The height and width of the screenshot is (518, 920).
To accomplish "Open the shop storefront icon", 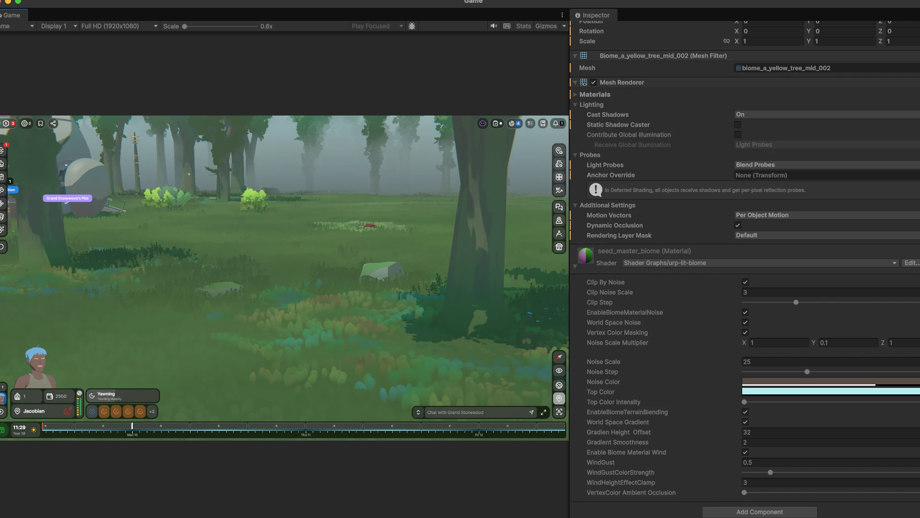I will [x=559, y=247].
